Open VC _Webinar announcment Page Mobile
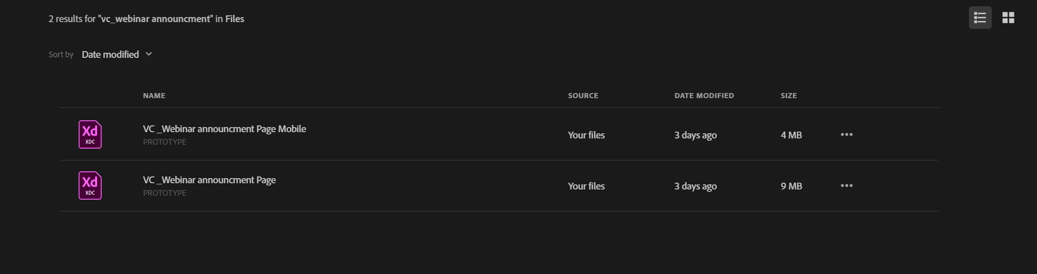The height and width of the screenshot is (274, 1037). 225,129
